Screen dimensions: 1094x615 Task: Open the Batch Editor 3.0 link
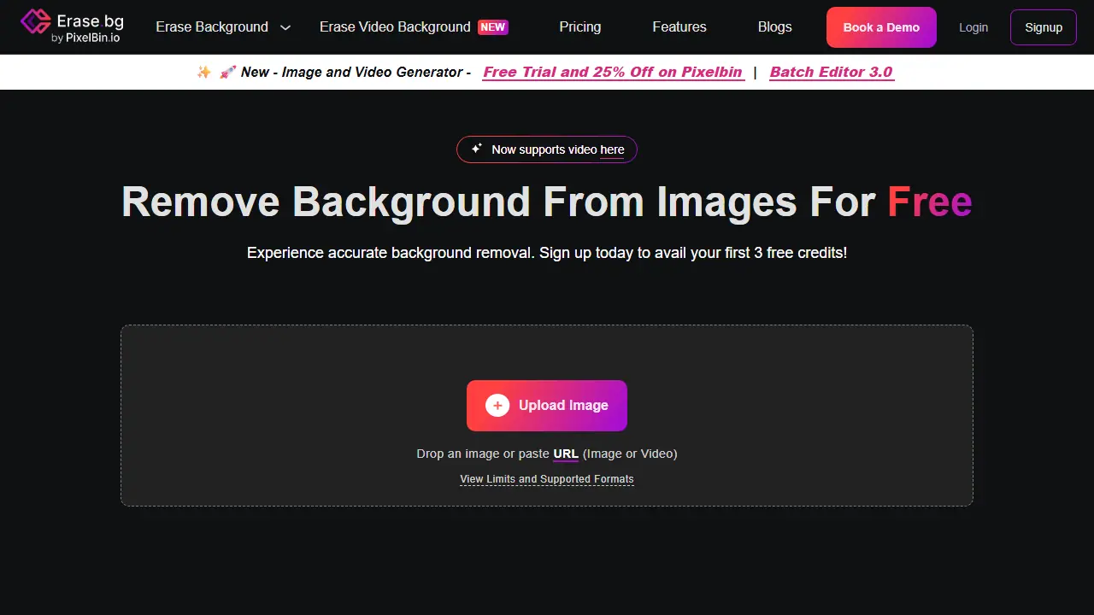(x=831, y=73)
